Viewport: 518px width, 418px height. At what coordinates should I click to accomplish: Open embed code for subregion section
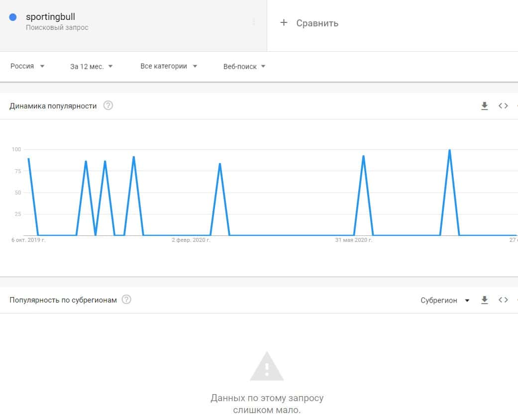[503, 300]
